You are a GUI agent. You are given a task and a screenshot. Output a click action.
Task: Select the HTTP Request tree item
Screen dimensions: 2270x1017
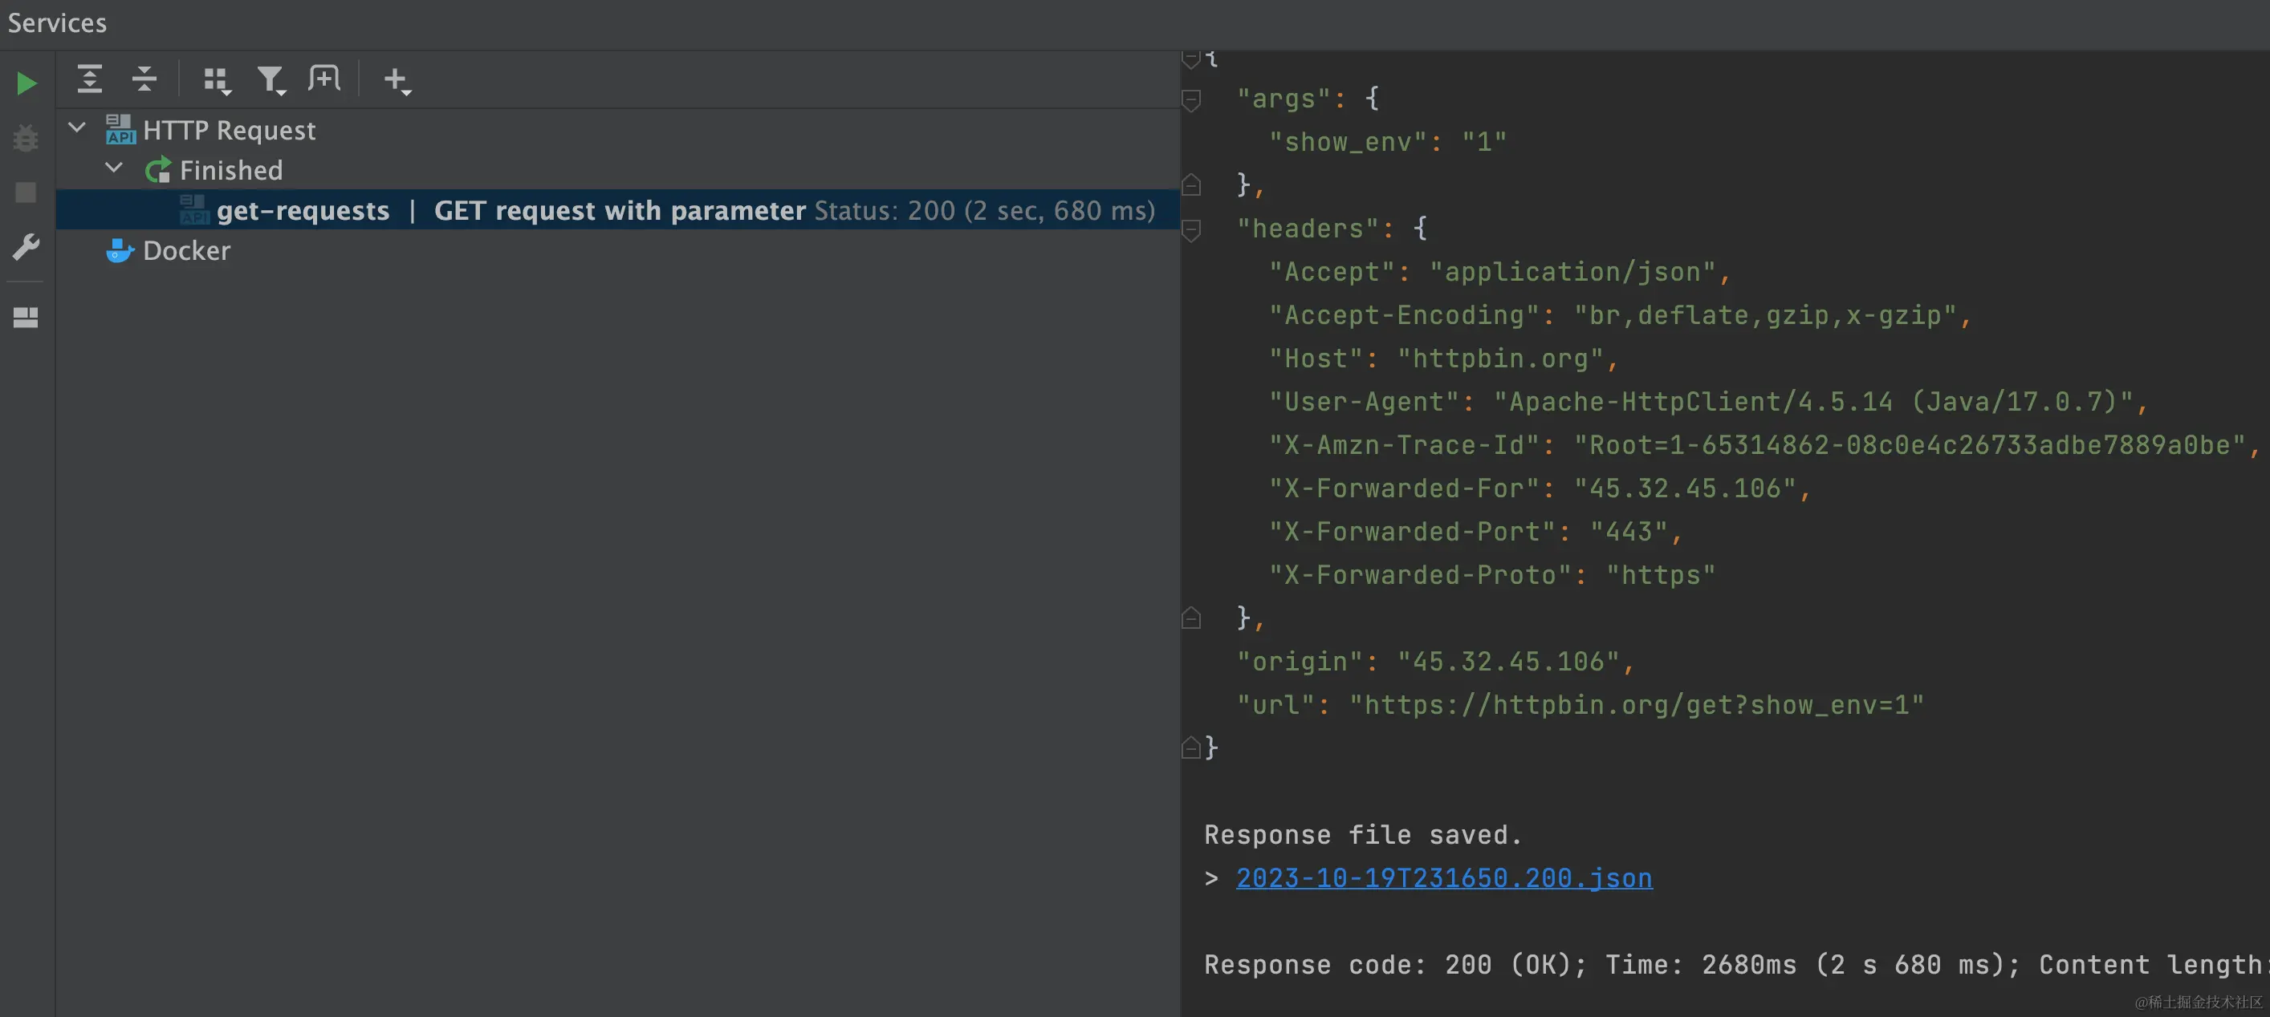229,130
